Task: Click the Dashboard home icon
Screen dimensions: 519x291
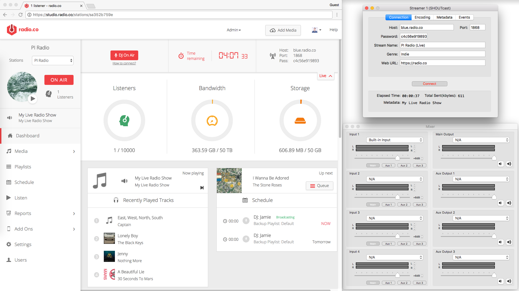Action: (x=10, y=136)
